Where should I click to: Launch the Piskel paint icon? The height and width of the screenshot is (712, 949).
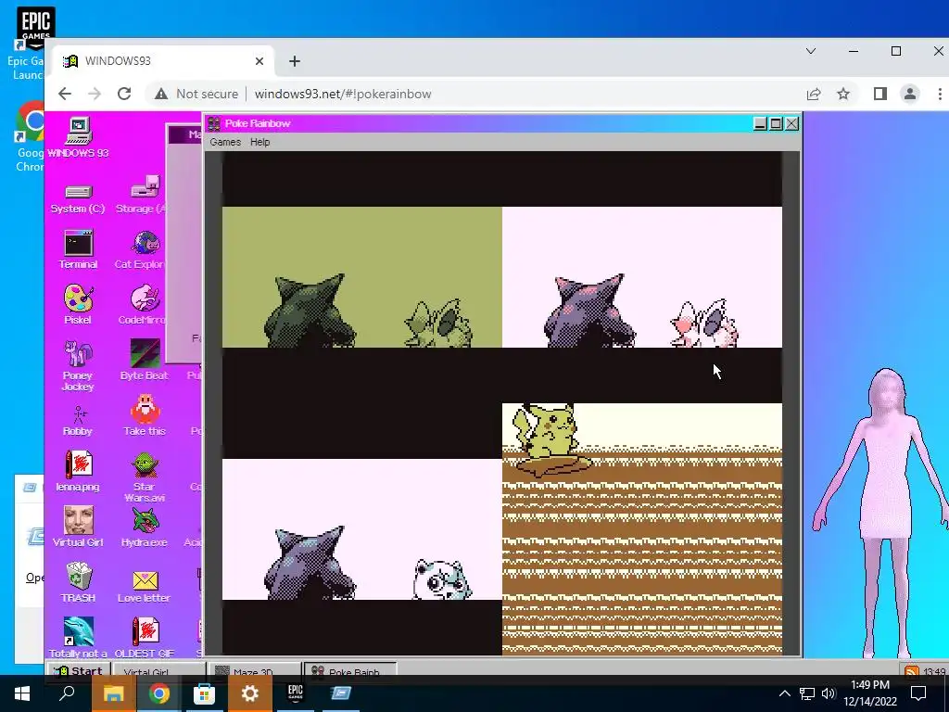pyautogui.click(x=78, y=304)
